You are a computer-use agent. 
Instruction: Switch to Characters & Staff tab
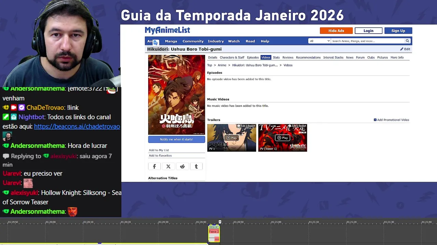tap(232, 58)
